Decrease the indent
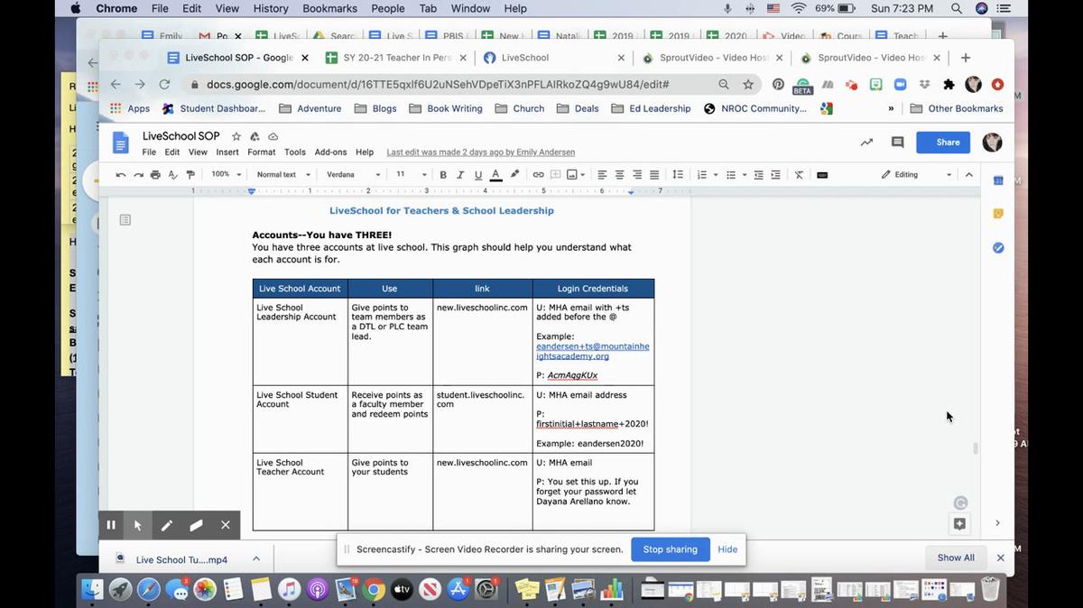1083x608 pixels. [759, 175]
